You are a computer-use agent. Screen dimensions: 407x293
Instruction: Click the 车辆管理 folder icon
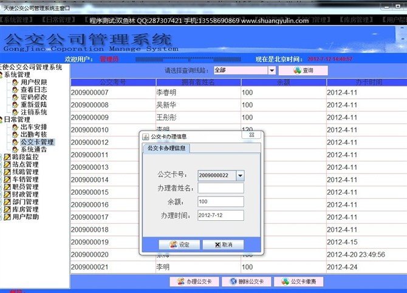tap(7, 180)
